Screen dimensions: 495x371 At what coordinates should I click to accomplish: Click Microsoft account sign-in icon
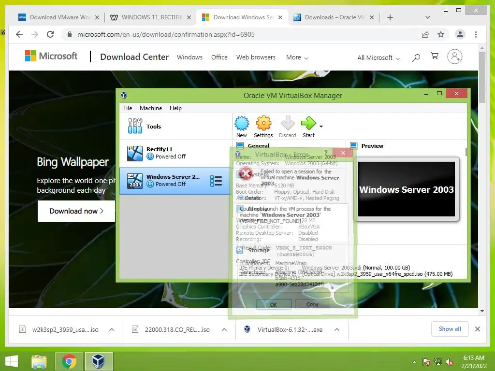(x=454, y=57)
